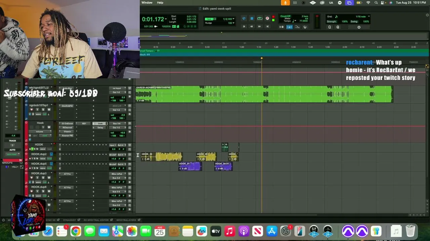Stop playback with the transport Stop button
Screen dimensions: 430x241
pos(252,19)
